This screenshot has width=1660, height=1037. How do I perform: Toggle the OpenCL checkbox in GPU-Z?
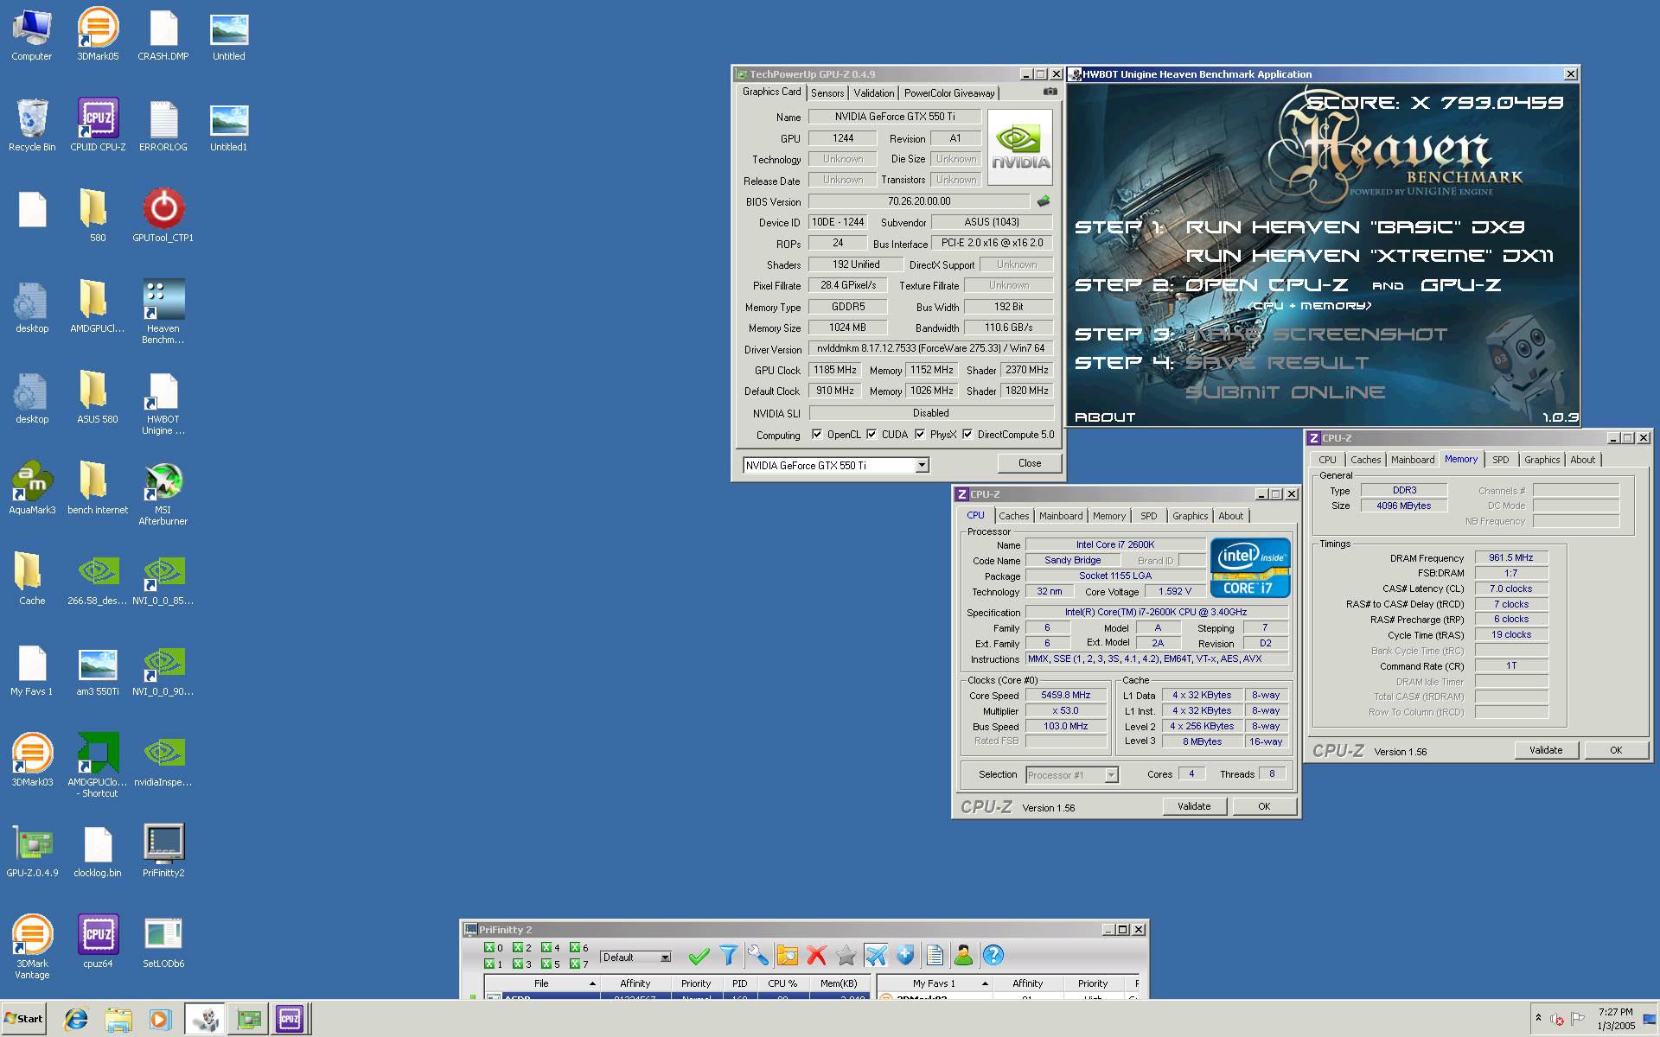point(816,435)
